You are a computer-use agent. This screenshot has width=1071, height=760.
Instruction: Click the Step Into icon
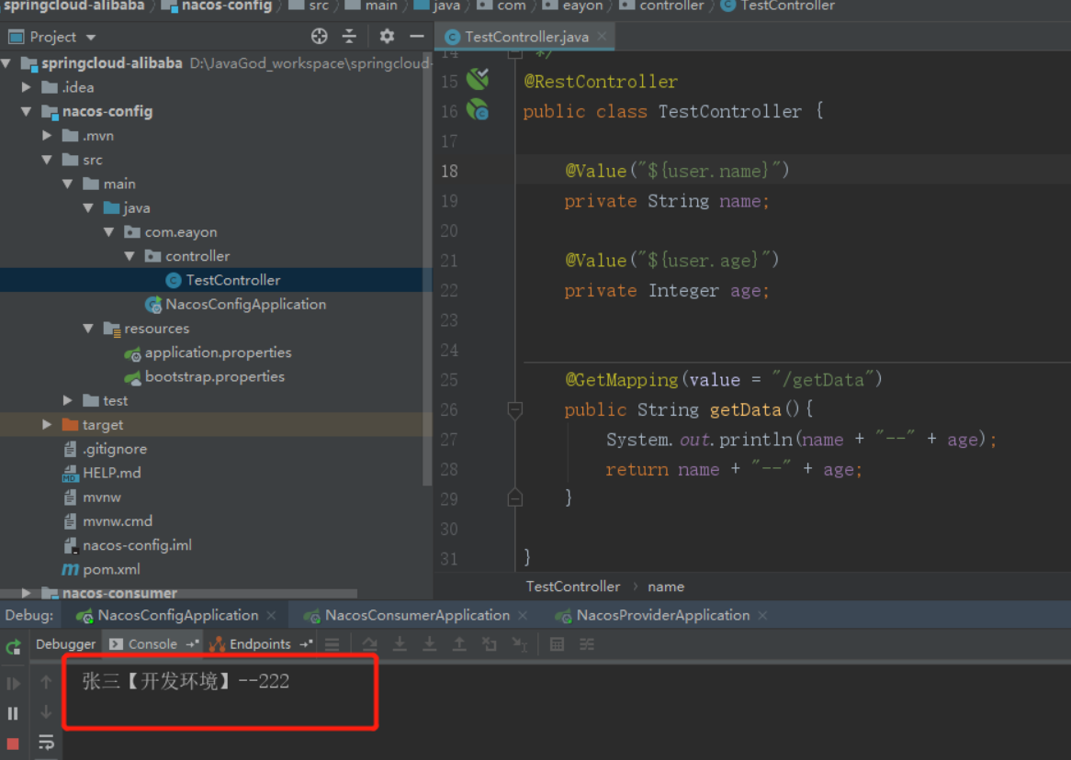[400, 644]
